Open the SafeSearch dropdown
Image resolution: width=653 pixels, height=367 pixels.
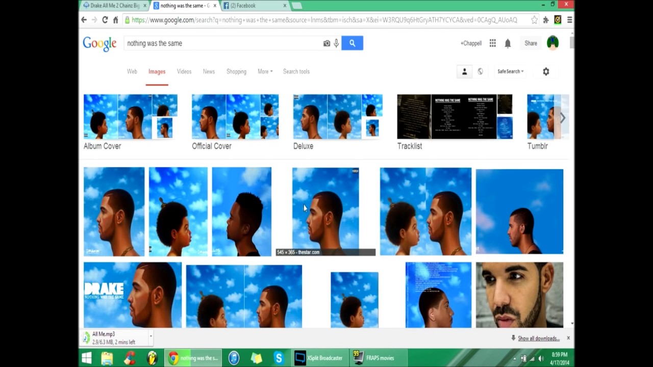(511, 71)
